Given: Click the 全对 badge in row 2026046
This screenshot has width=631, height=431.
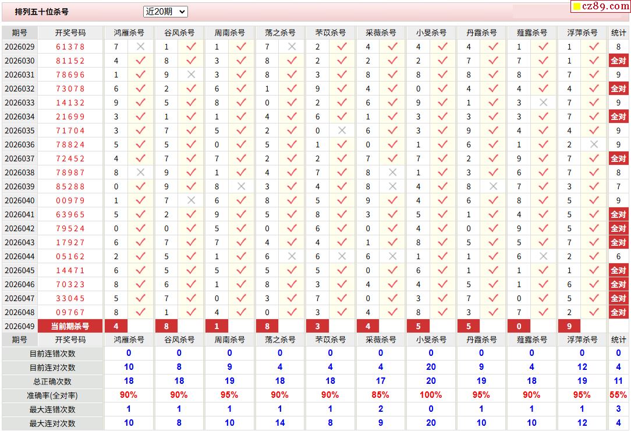Looking at the screenshot, I should (x=619, y=284).
